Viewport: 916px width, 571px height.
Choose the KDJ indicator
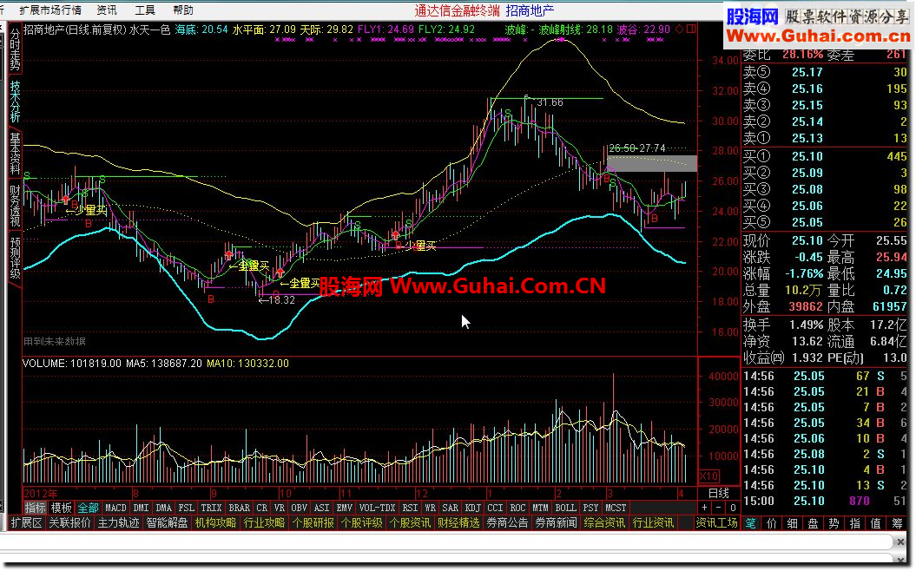472,508
